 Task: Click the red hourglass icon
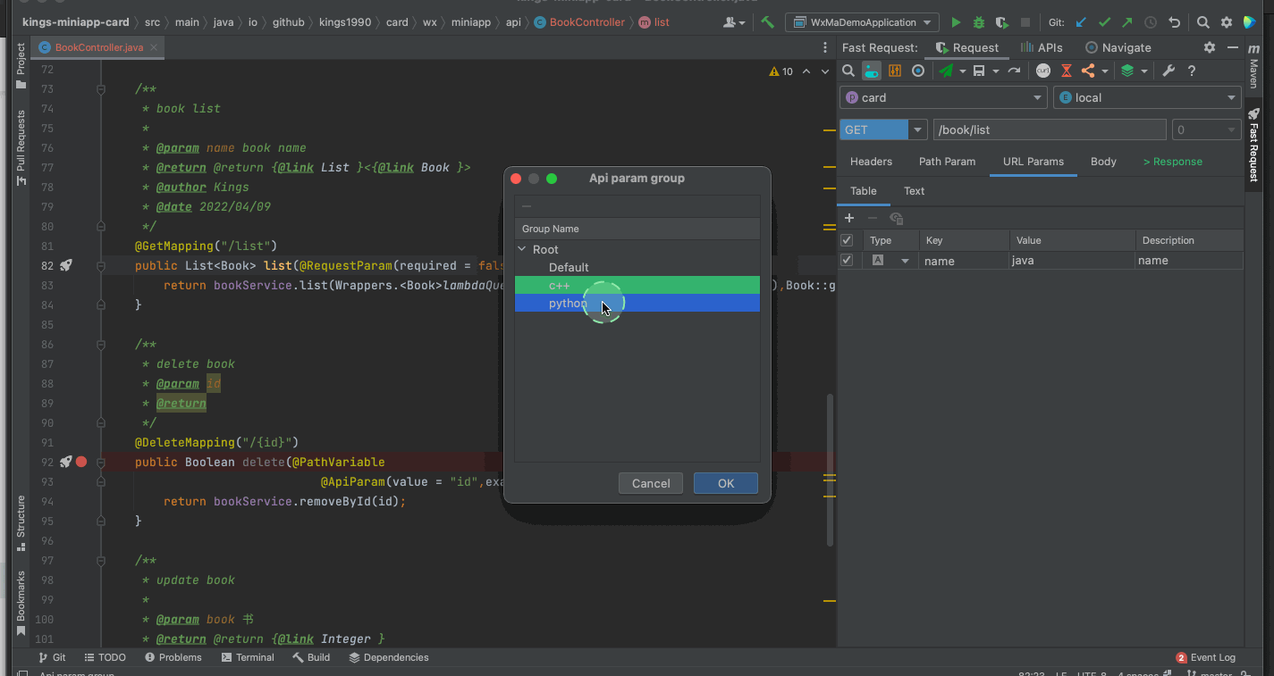tap(1066, 71)
